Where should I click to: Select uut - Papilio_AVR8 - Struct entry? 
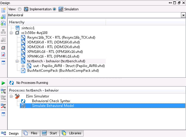pos(69,66)
